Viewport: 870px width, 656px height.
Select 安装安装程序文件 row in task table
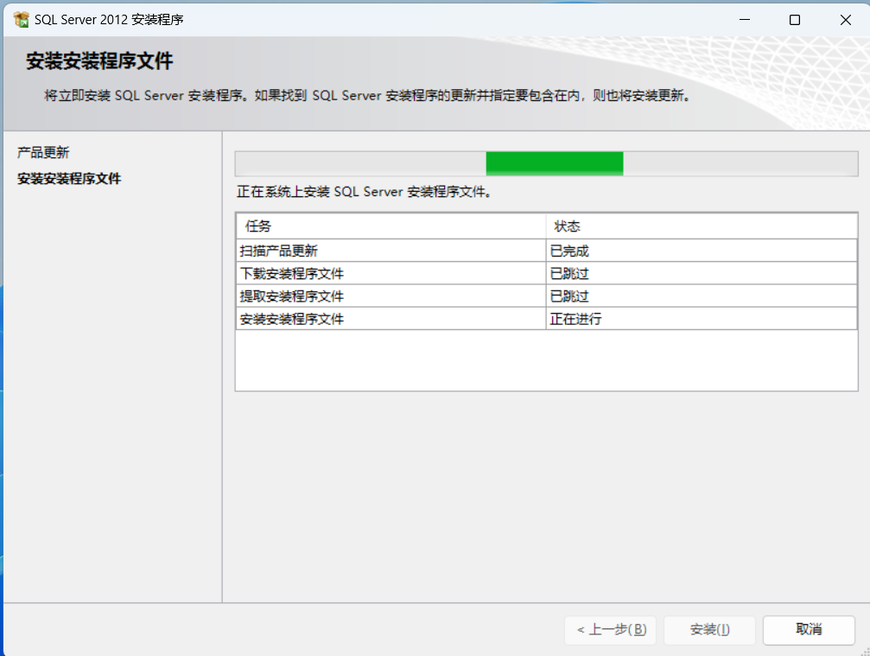(x=547, y=319)
